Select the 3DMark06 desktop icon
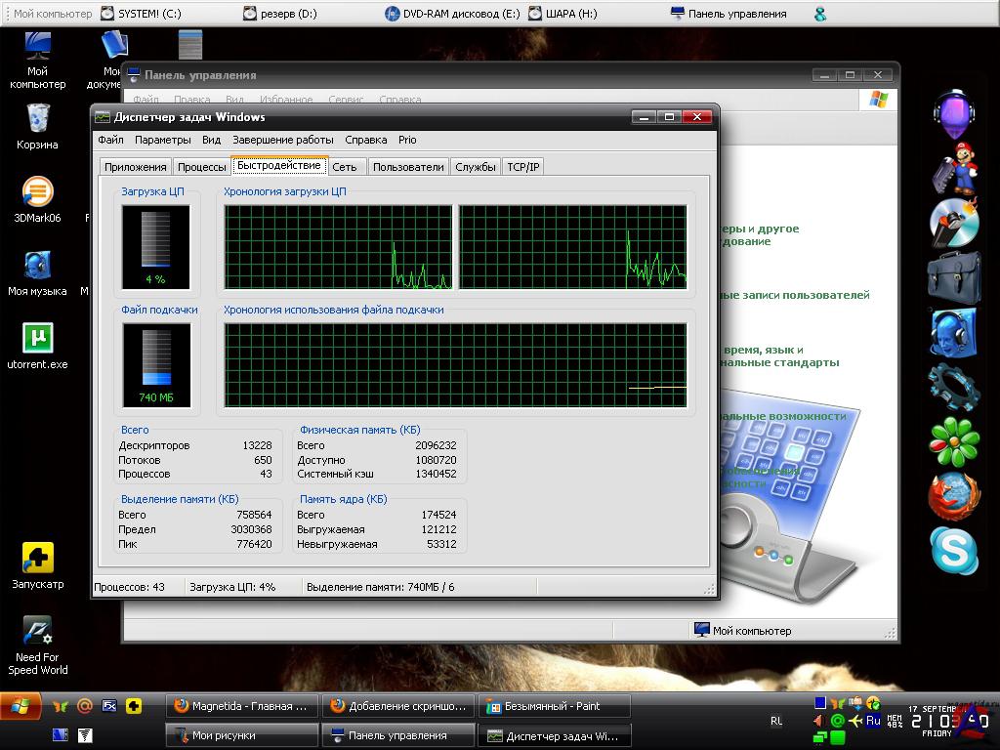1000x750 pixels. pos(37,192)
